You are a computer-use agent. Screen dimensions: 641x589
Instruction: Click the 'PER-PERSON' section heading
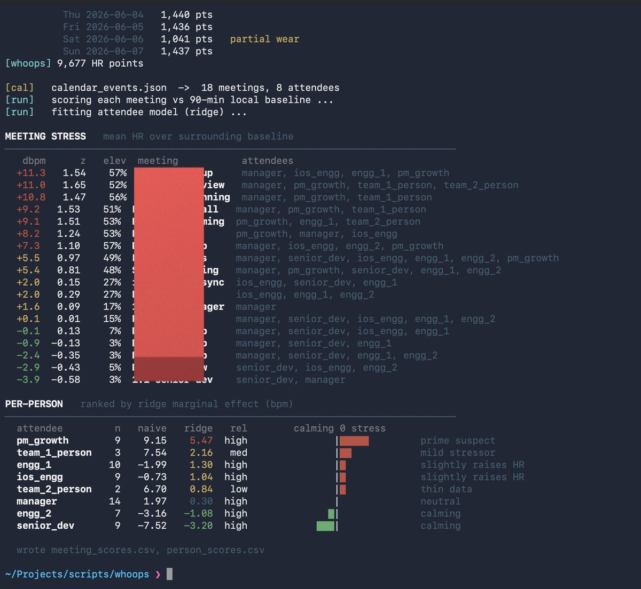34,404
